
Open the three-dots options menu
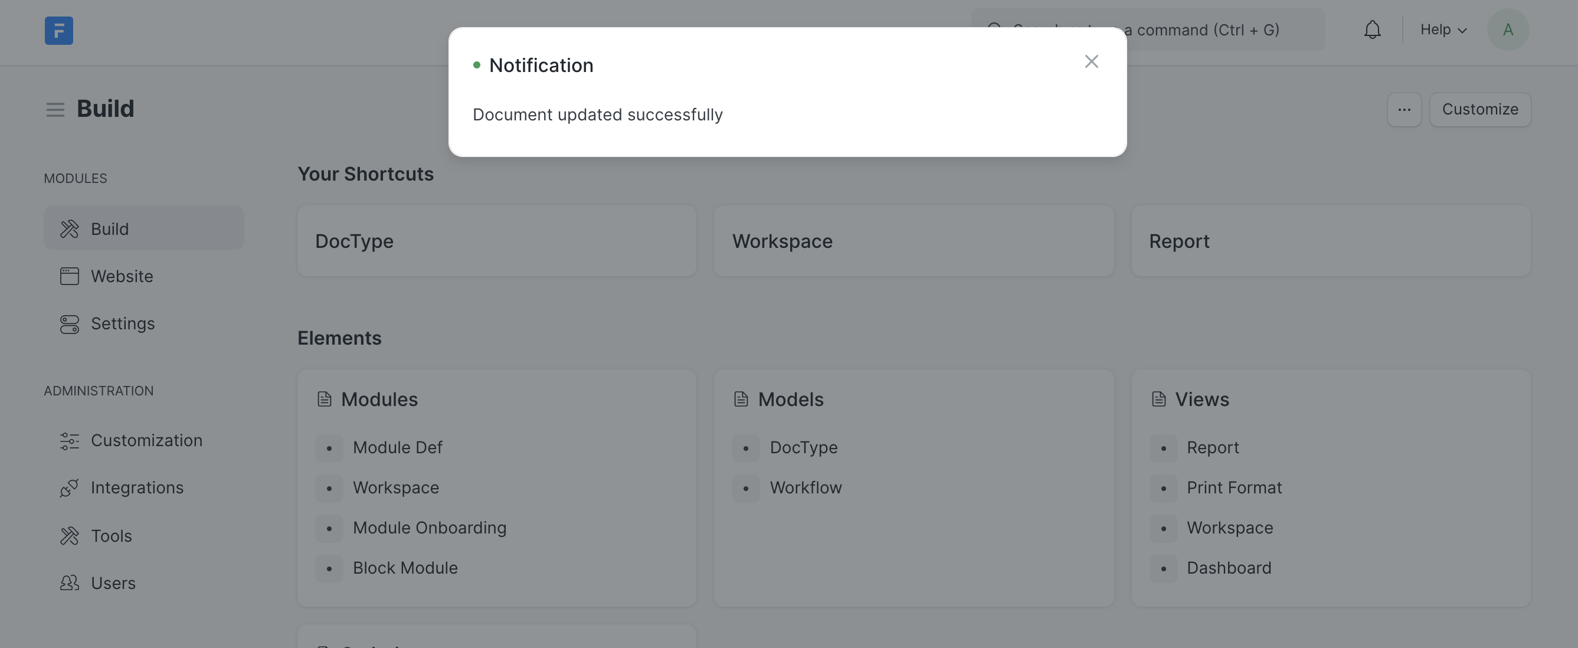1404,110
